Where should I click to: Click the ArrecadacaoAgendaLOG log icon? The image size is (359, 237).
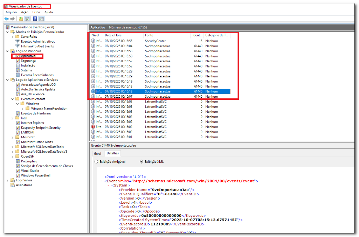tap(18, 85)
